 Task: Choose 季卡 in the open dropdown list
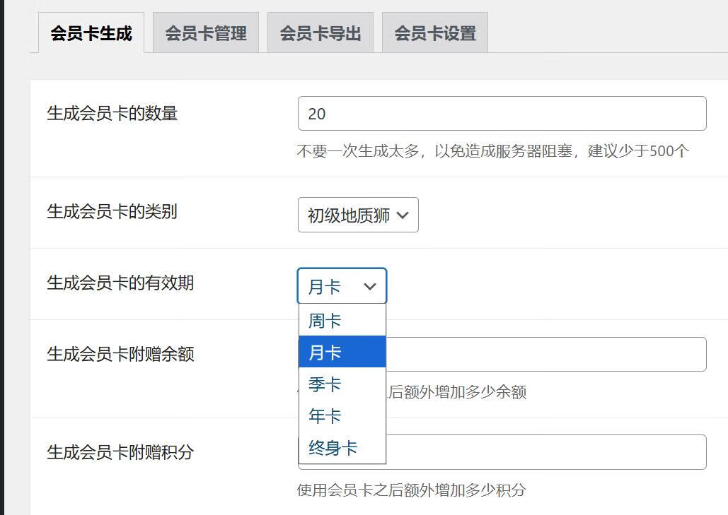pyautogui.click(x=324, y=384)
